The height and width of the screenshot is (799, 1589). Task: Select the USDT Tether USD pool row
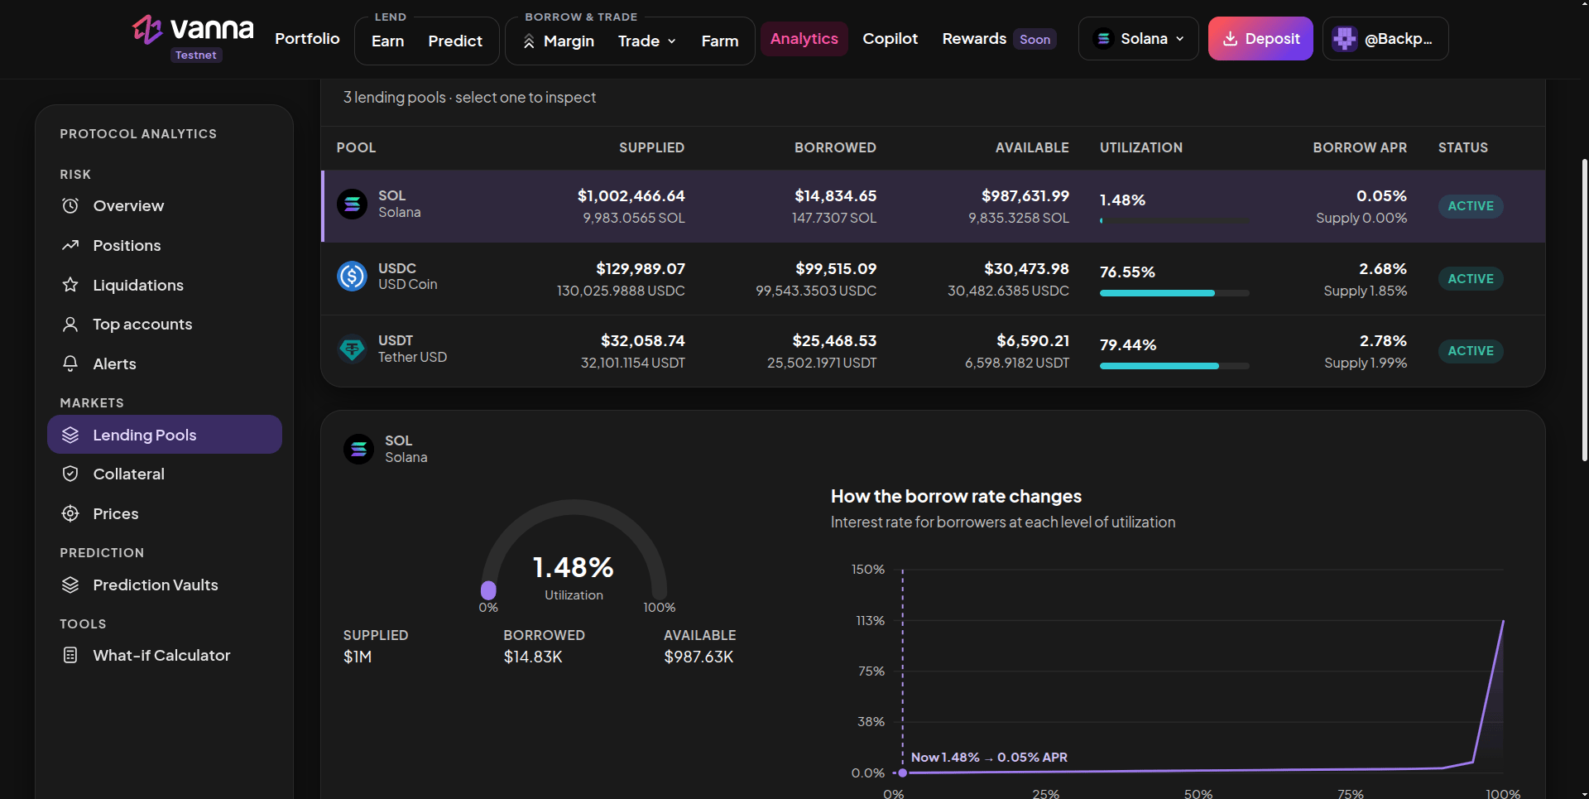tap(933, 351)
